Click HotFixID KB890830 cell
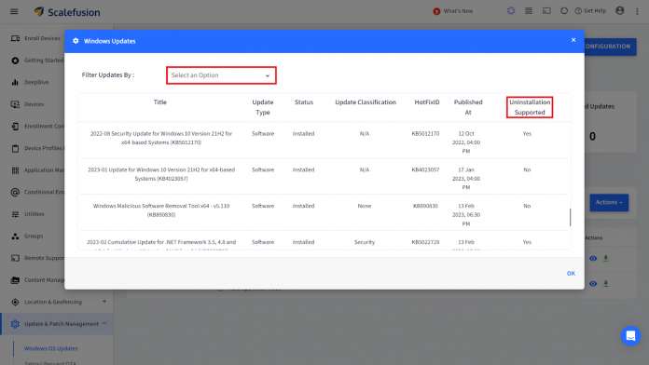The height and width of the screenshot is (365, 649). pyautogui.click(x=425, y=206)
